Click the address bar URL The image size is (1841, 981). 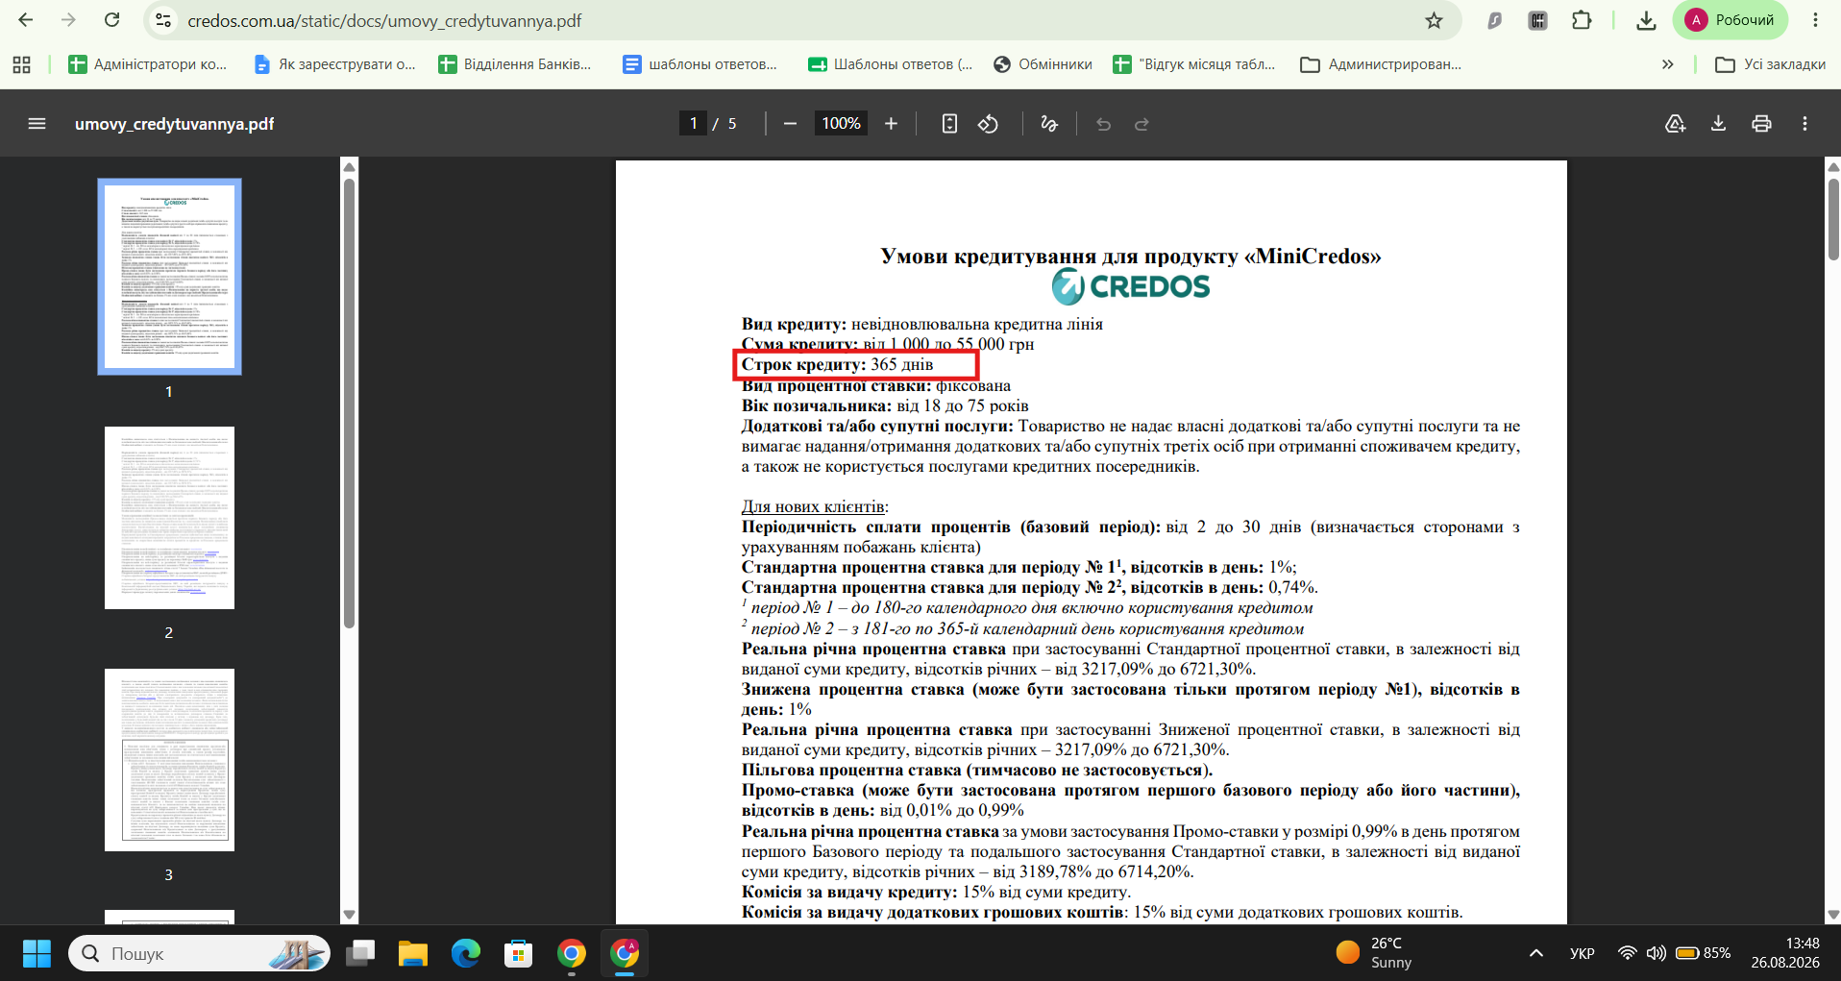click(x=384, y=20)
